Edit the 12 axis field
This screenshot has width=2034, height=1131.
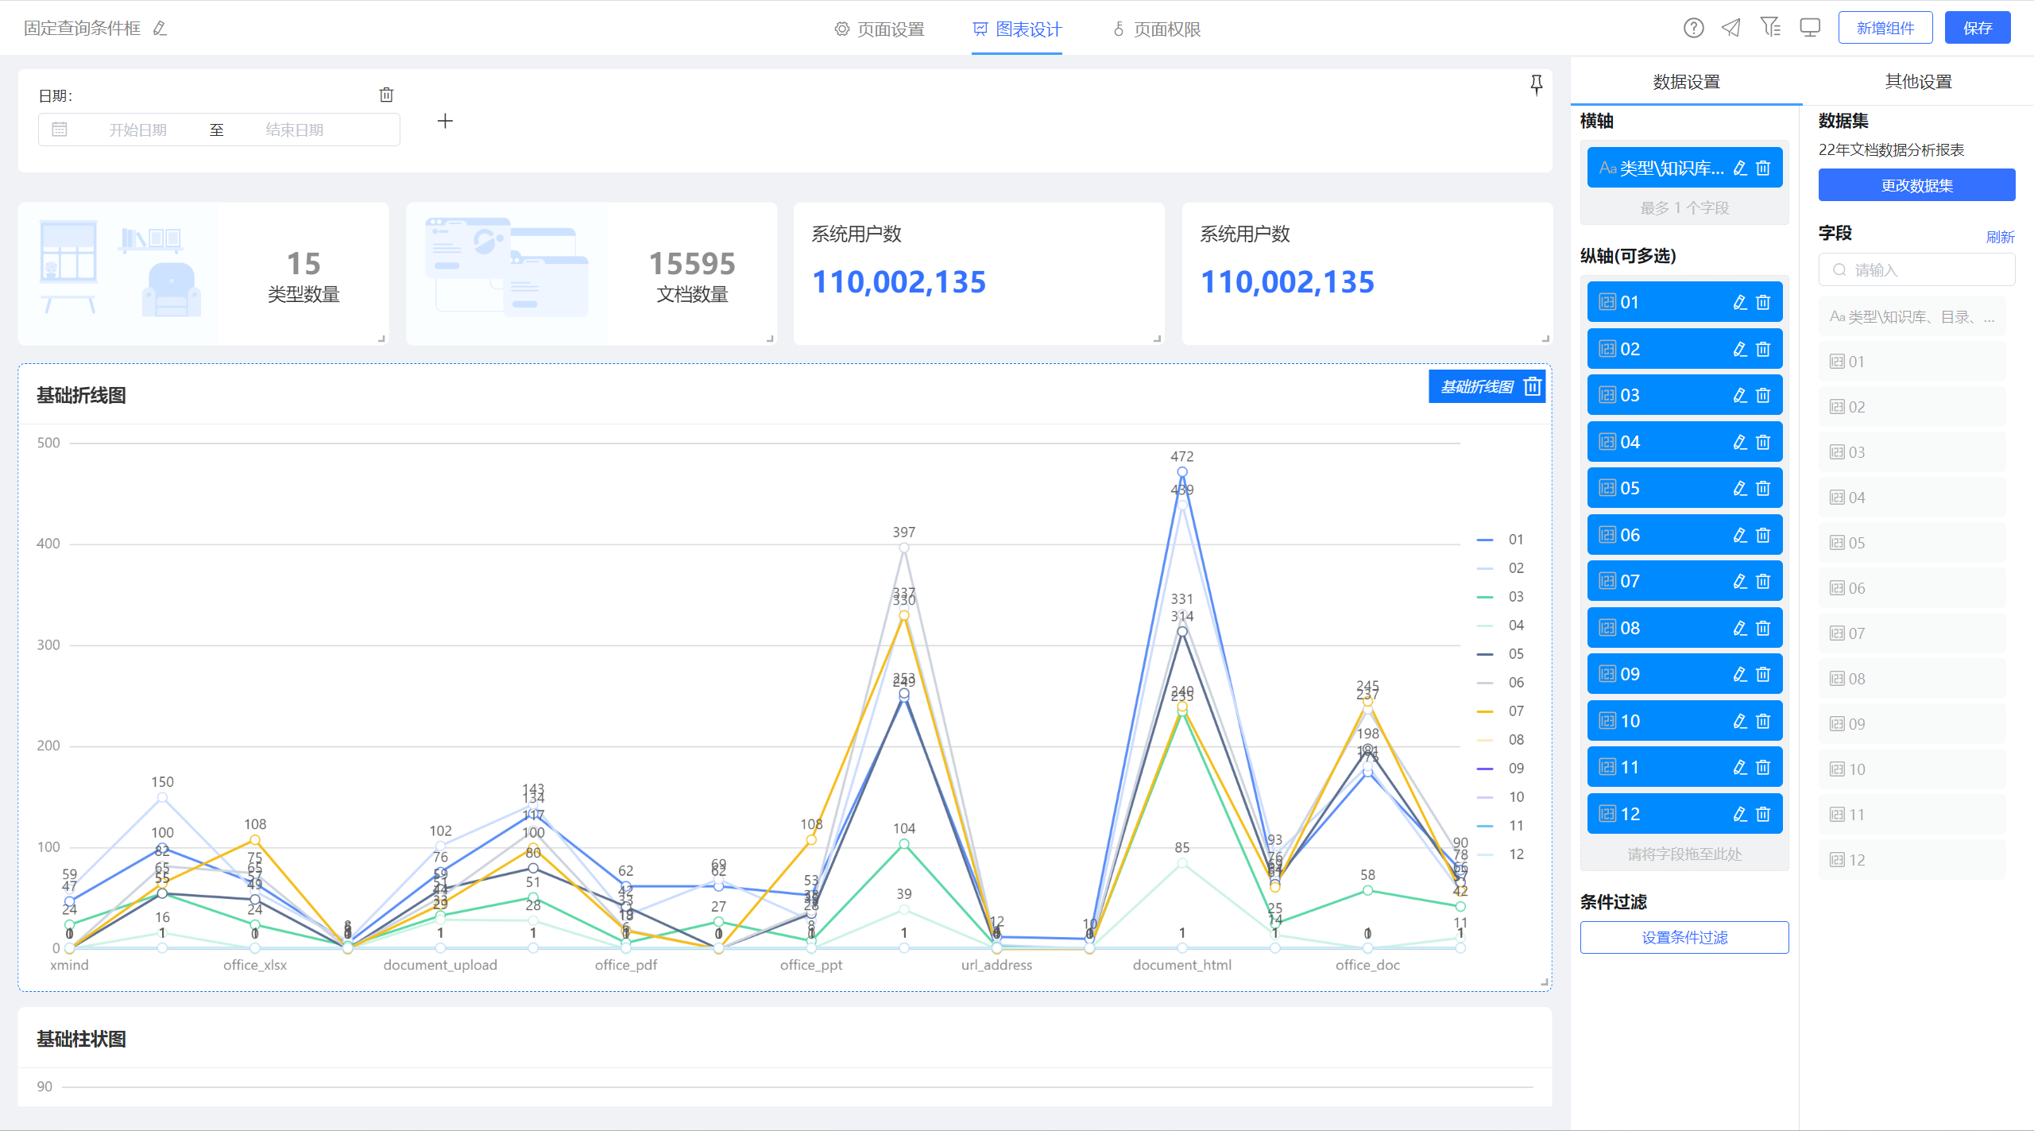click(1740, 814)
